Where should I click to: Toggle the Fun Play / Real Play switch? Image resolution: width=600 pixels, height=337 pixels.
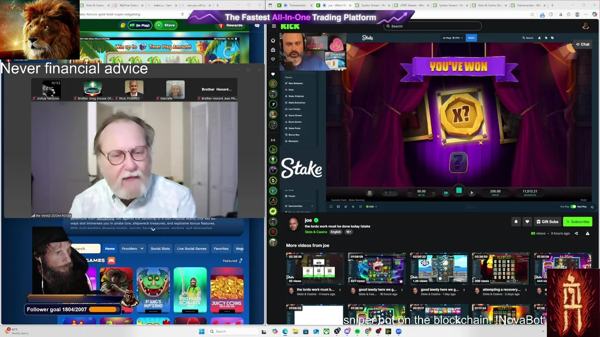[573, 206]
